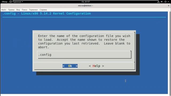The width and height of the screenshot is (171, 96).
Task: Click the terminal icon in top bar
Action: pyautogui.click(x=11, y=2)
